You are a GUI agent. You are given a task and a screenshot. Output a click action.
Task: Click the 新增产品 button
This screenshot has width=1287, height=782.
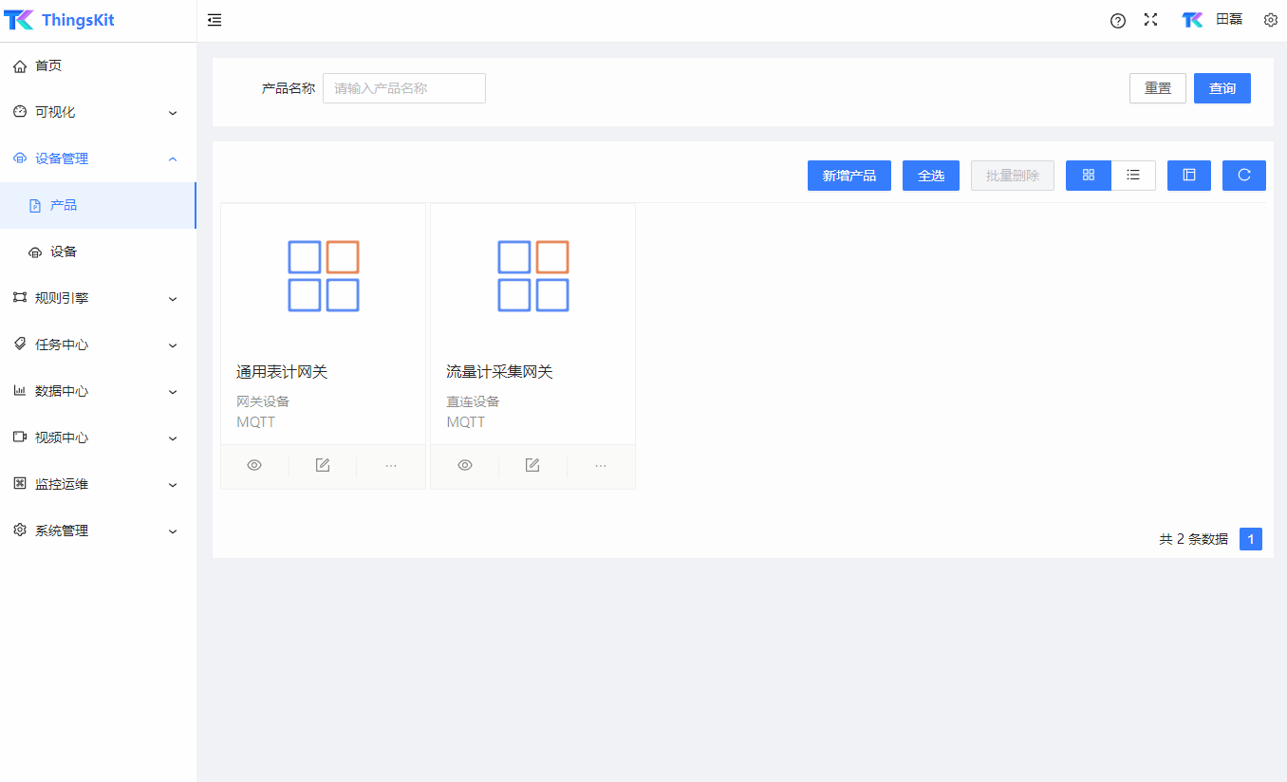(x=849, y=175)
